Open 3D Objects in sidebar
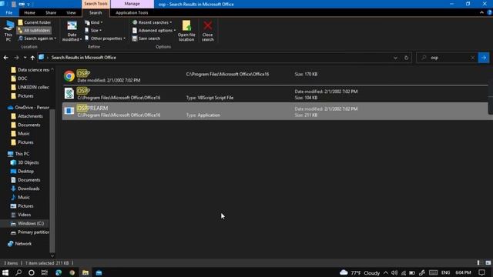 point(25,162)
